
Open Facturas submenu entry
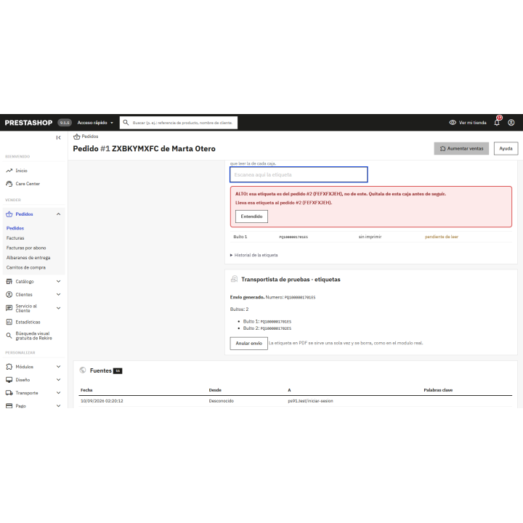click(15, 238)
